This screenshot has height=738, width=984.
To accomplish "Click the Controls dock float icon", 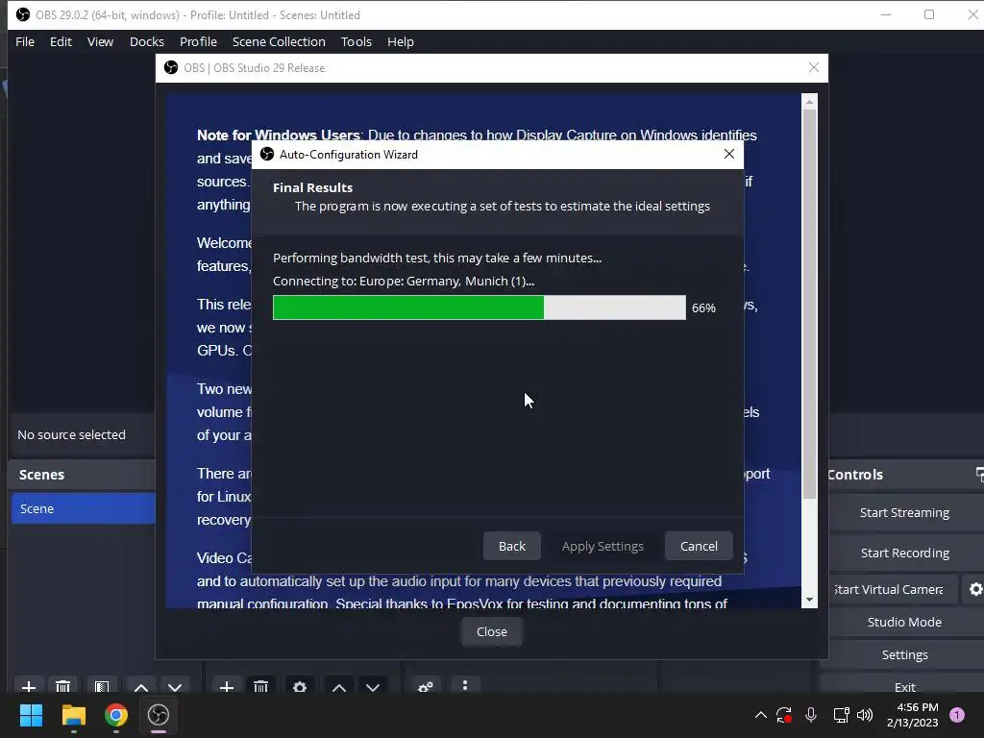I will coord(979,475).
